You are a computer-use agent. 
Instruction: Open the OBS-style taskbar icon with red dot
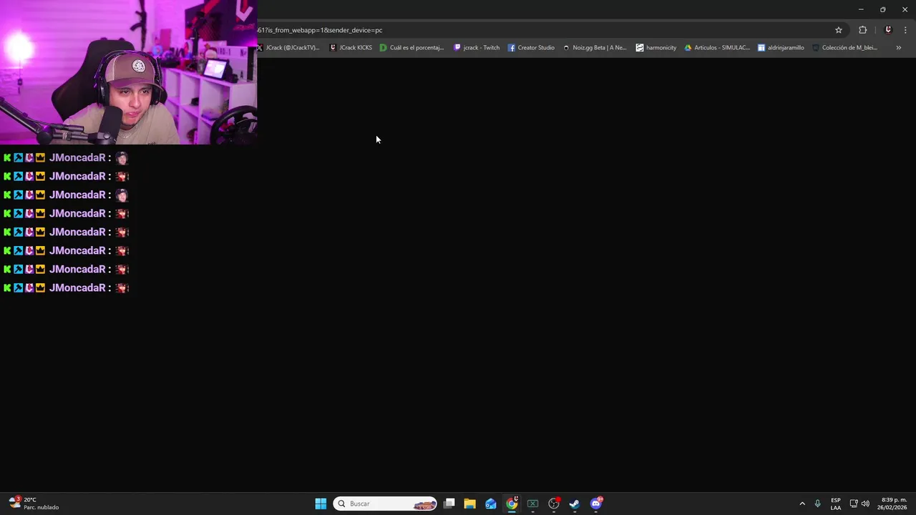[554, 504]
